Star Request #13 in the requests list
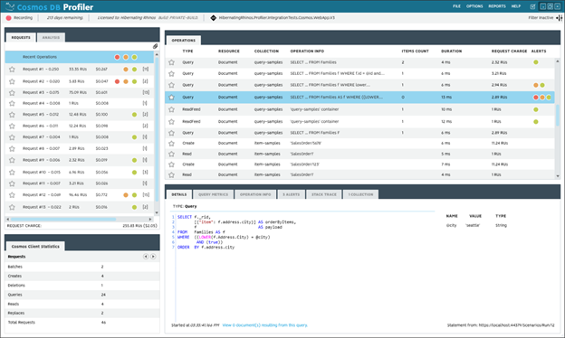This screenshot has height=338, width=565. (x=12, y=208)
